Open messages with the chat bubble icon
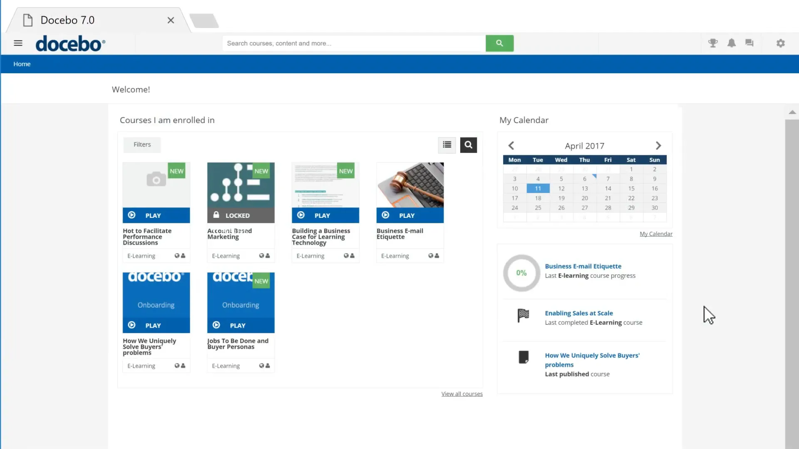Viewport: 799px width, 449px height. click(x=749, y=43)
